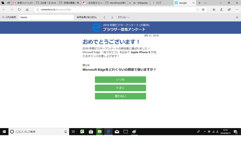Image resolution: width=241 pixels, height=164 pixels.
Task: Toggle Reading view icon
Action: [197, 9]
